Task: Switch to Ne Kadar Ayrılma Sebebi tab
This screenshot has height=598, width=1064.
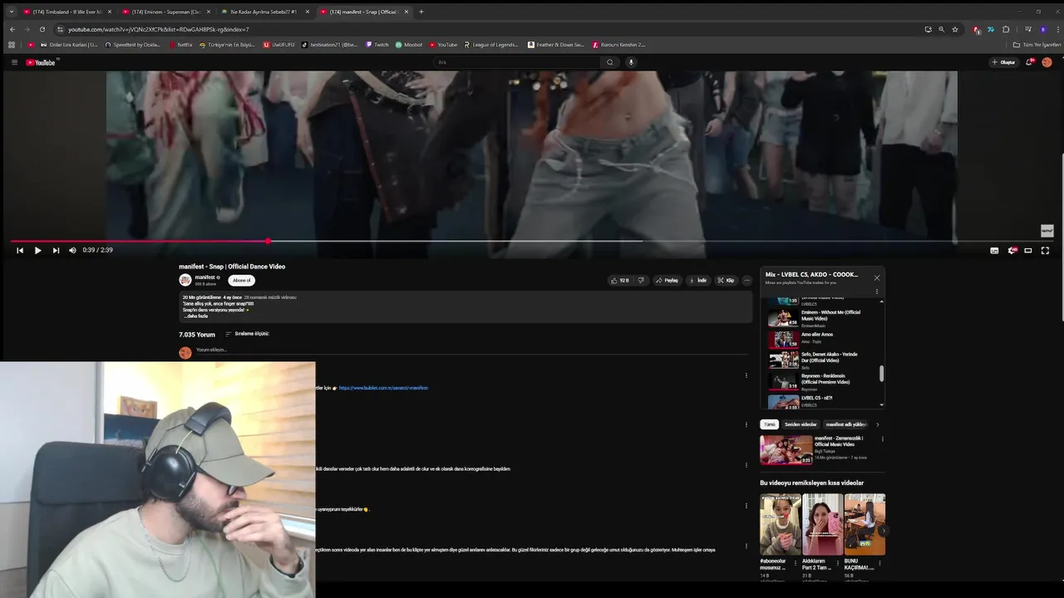Action: point(264,12)
